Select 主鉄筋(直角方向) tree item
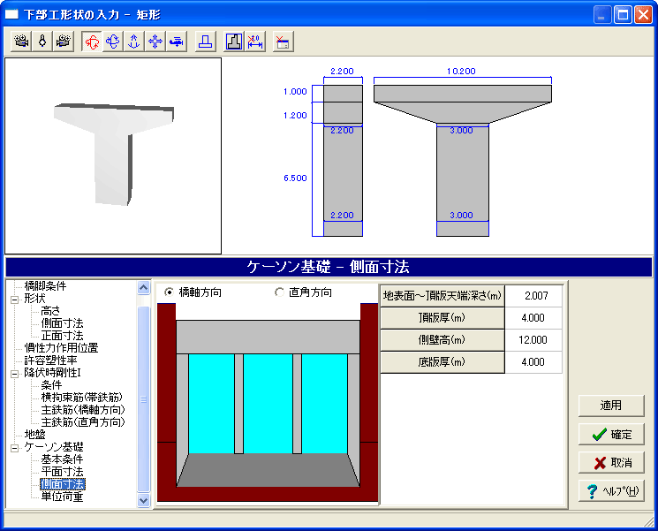 [x=83, y=421]
